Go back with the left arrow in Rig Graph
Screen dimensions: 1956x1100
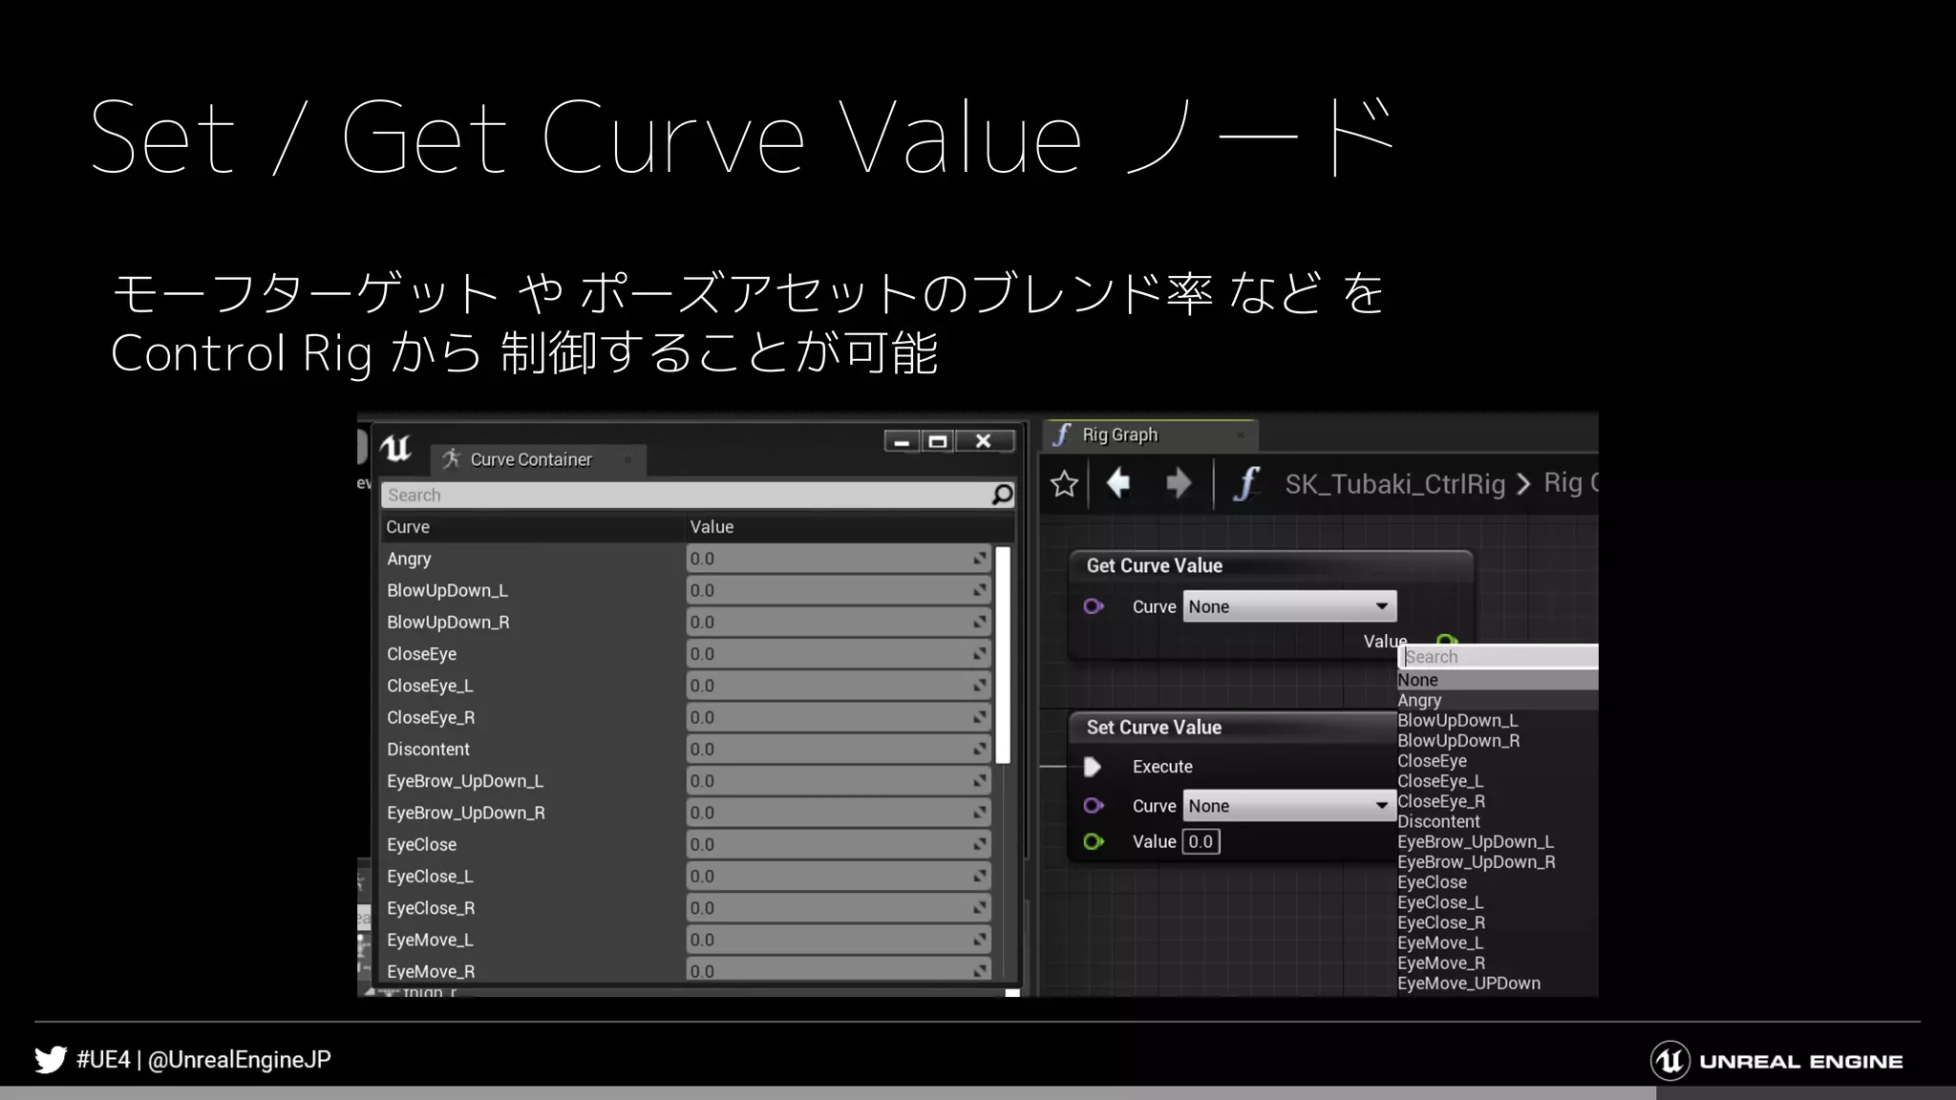pyautogui.click(x=1118, y=483)
